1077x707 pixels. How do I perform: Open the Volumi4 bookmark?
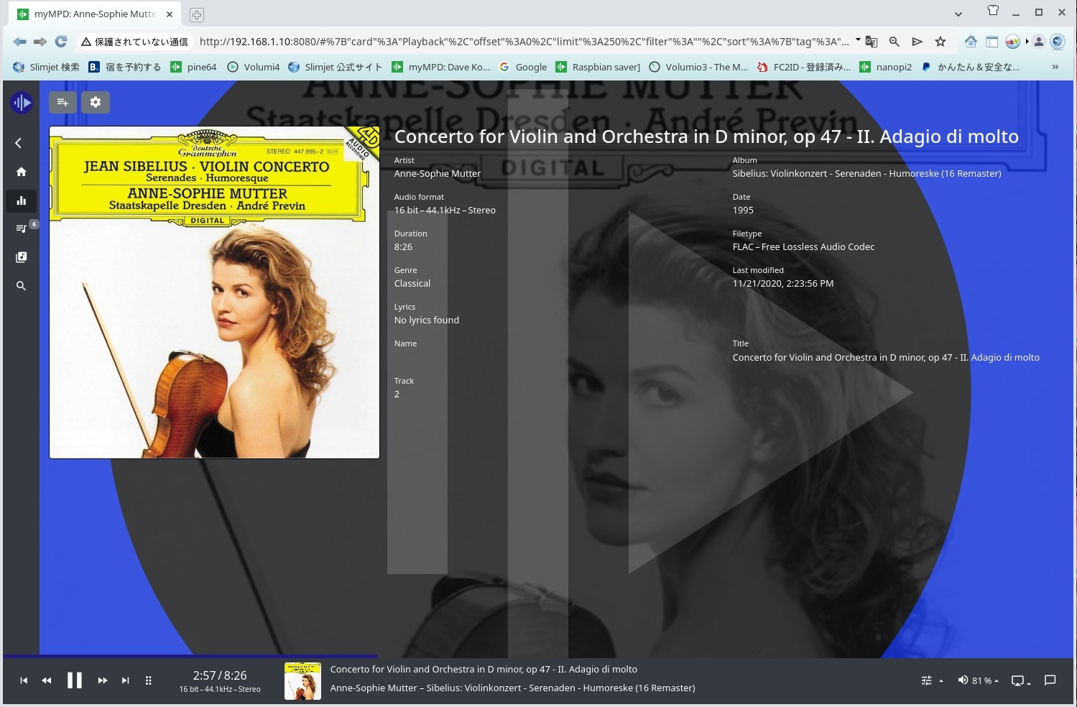click(x=254, y=67)
